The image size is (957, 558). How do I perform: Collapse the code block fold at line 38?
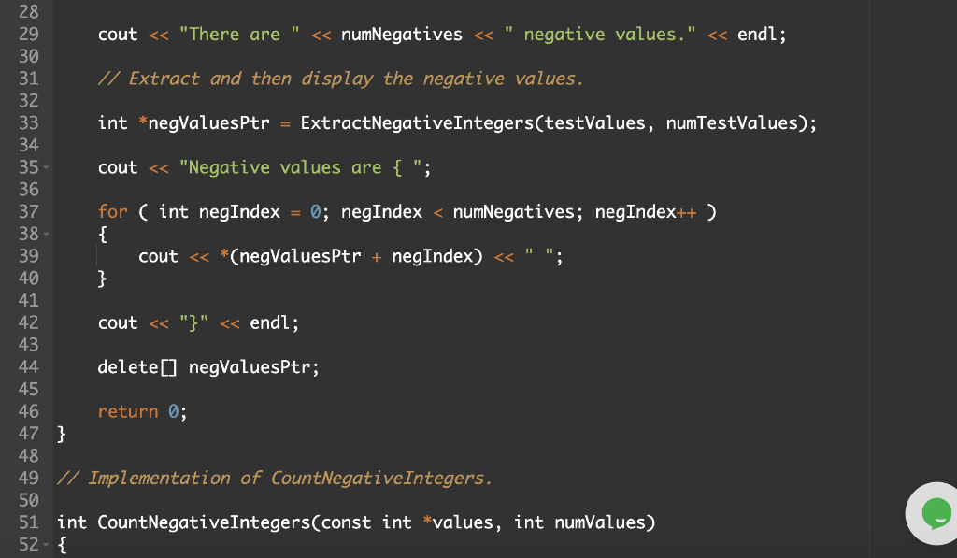pos(46,234)
